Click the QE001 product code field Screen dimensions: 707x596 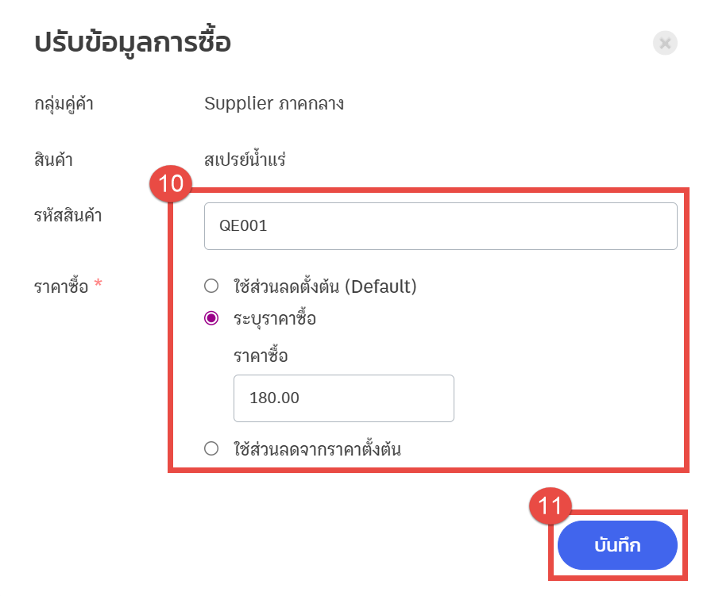440,226
